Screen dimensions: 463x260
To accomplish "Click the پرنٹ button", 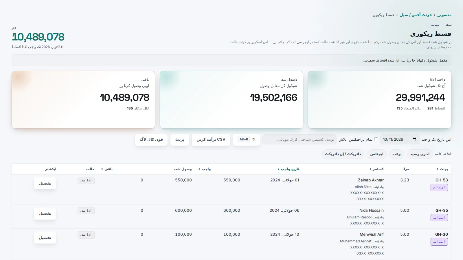I will 180,140.
